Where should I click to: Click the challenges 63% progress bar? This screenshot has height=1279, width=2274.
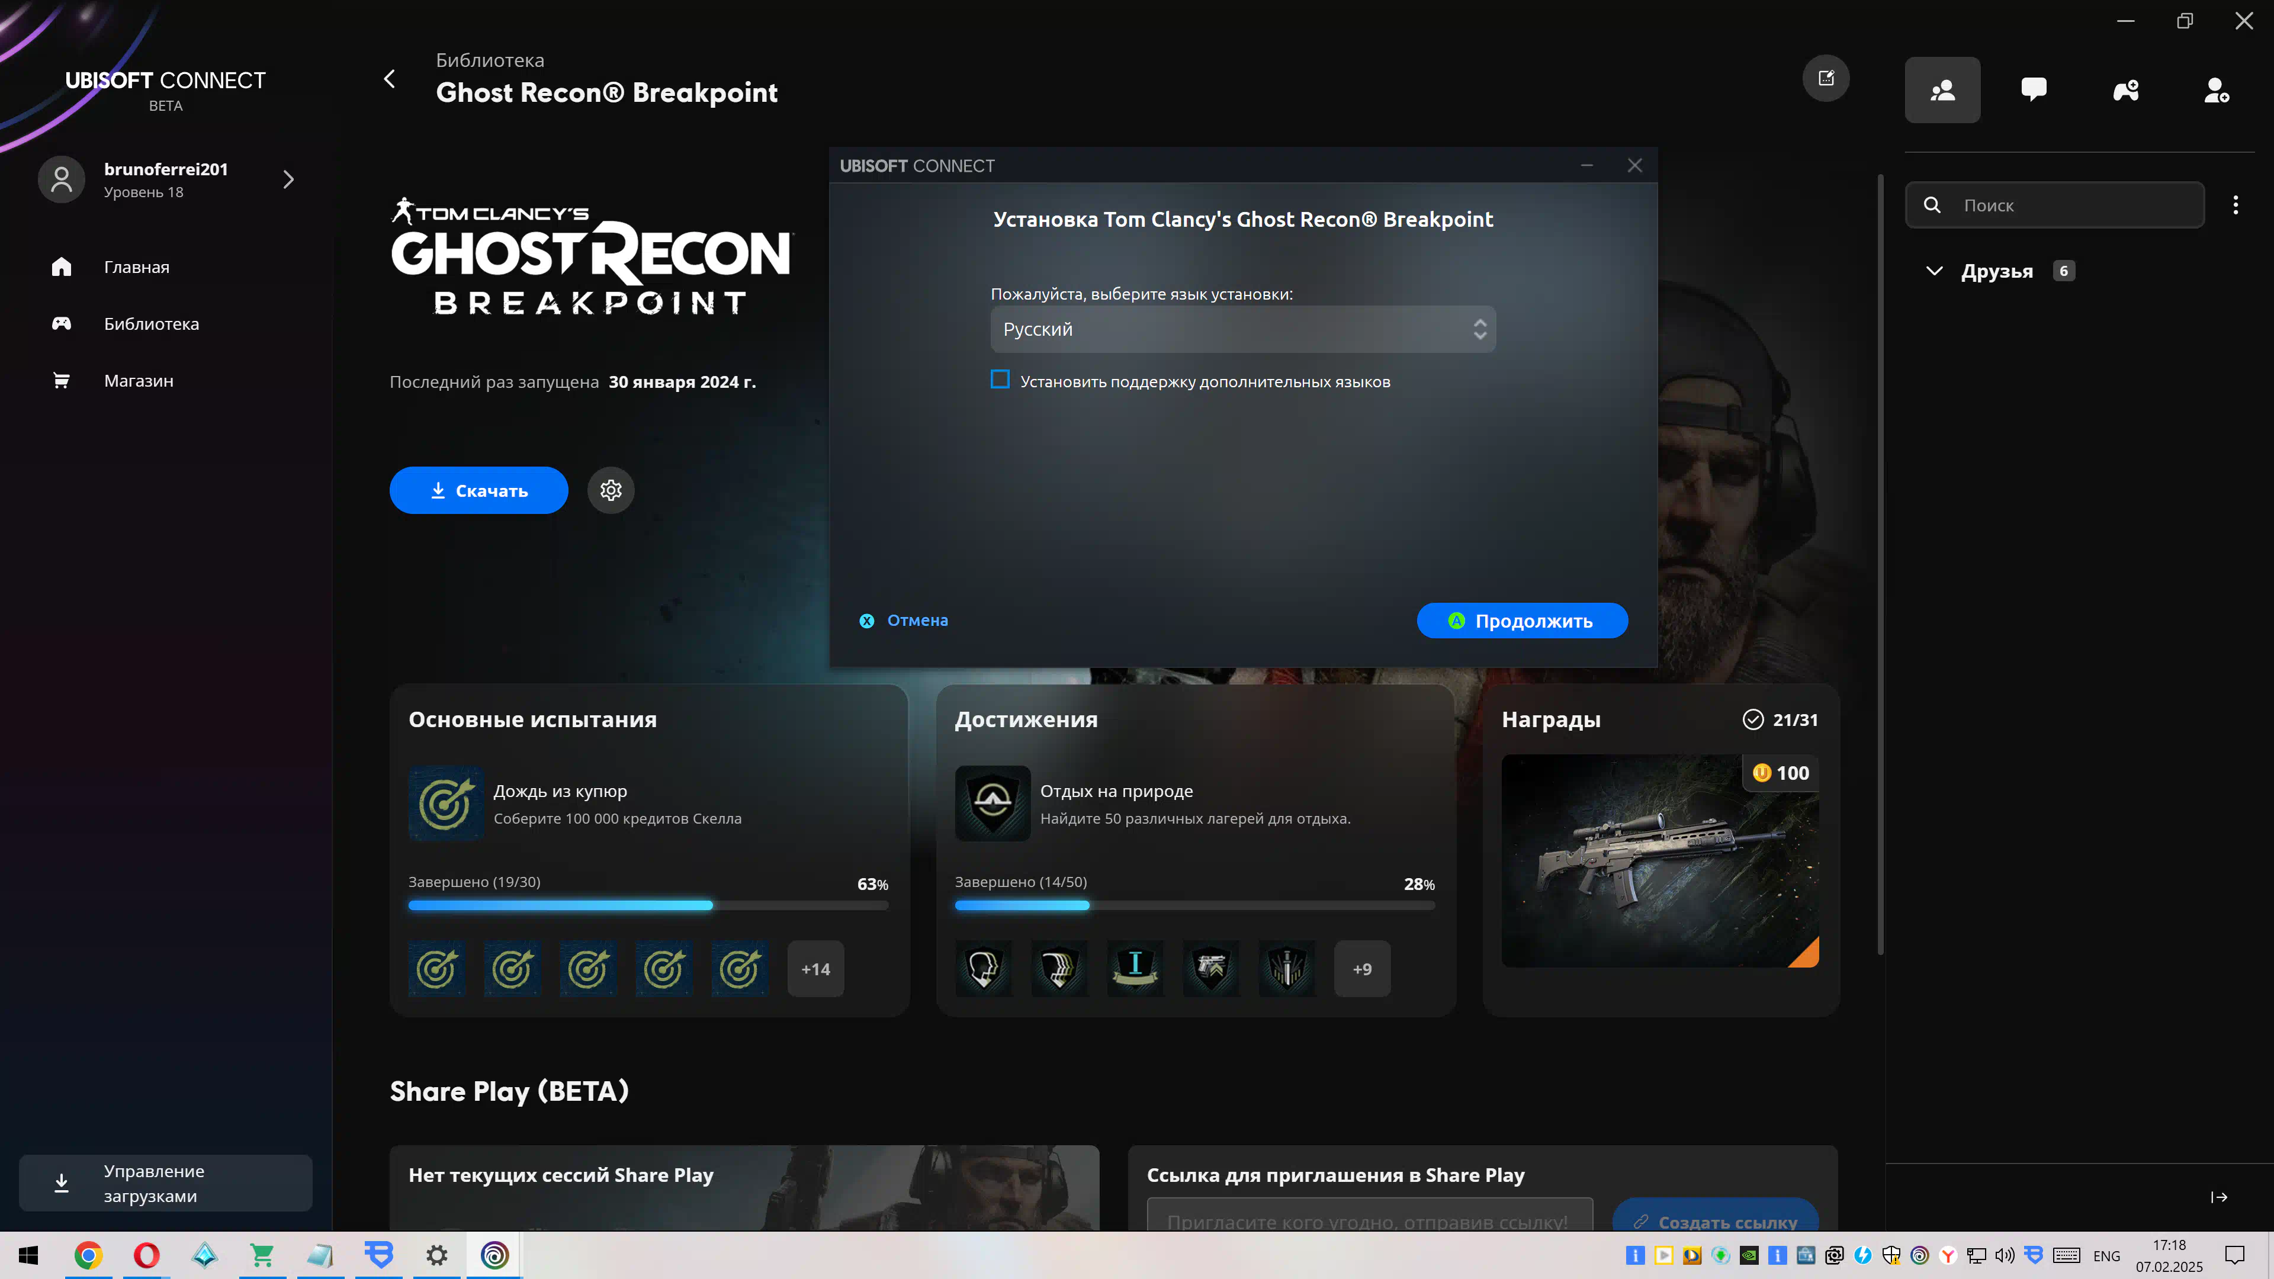pos(648,905)
